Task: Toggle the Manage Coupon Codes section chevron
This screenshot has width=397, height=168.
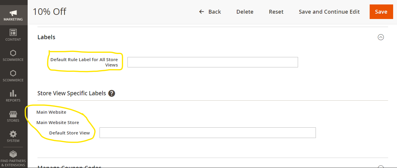Action: pos(381,167)
